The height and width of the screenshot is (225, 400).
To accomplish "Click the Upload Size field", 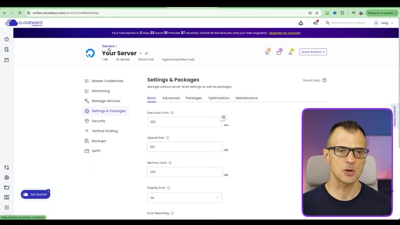I will click(x=185, y=147).
